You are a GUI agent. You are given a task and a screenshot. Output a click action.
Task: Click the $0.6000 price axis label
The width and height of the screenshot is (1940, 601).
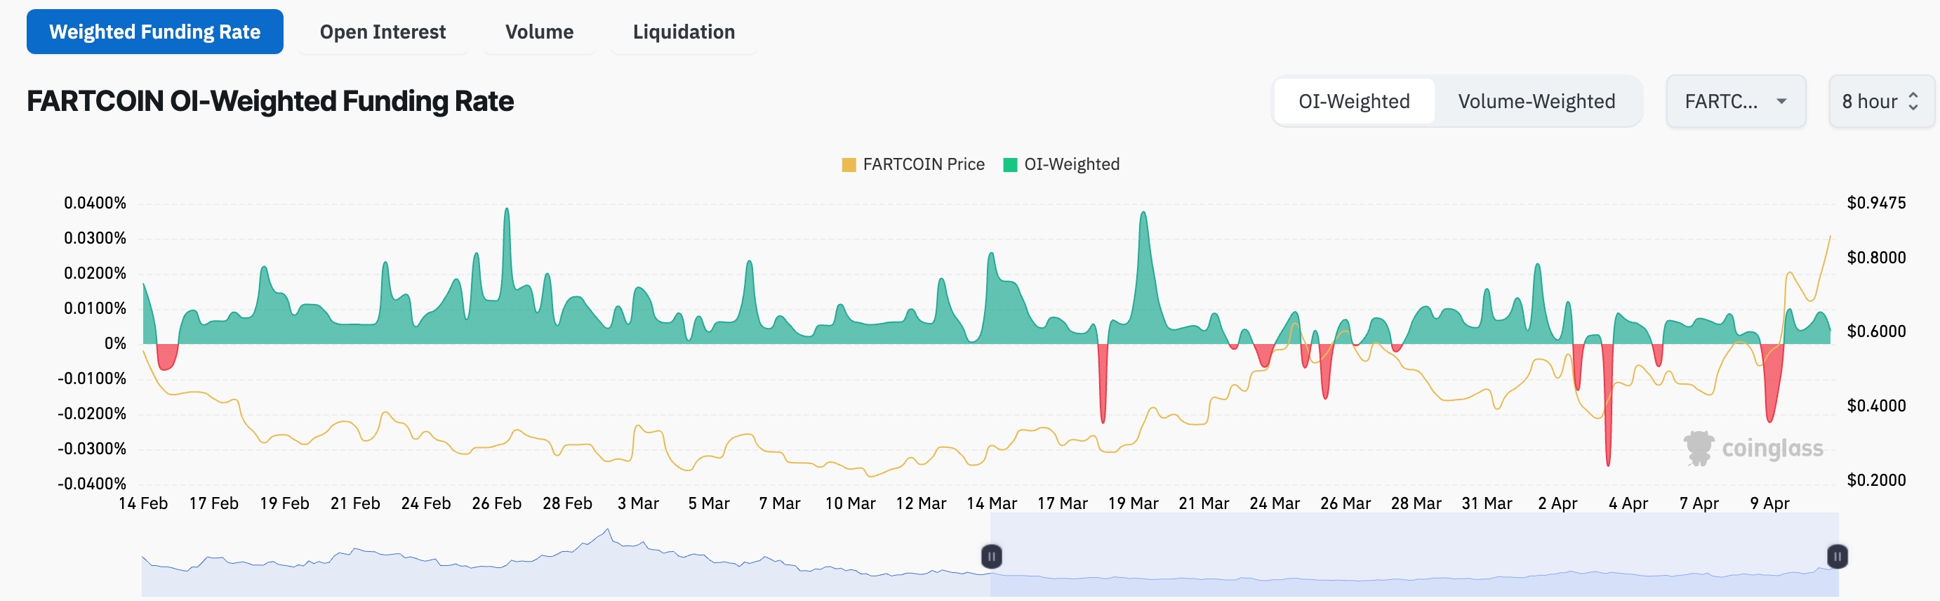1876,331
